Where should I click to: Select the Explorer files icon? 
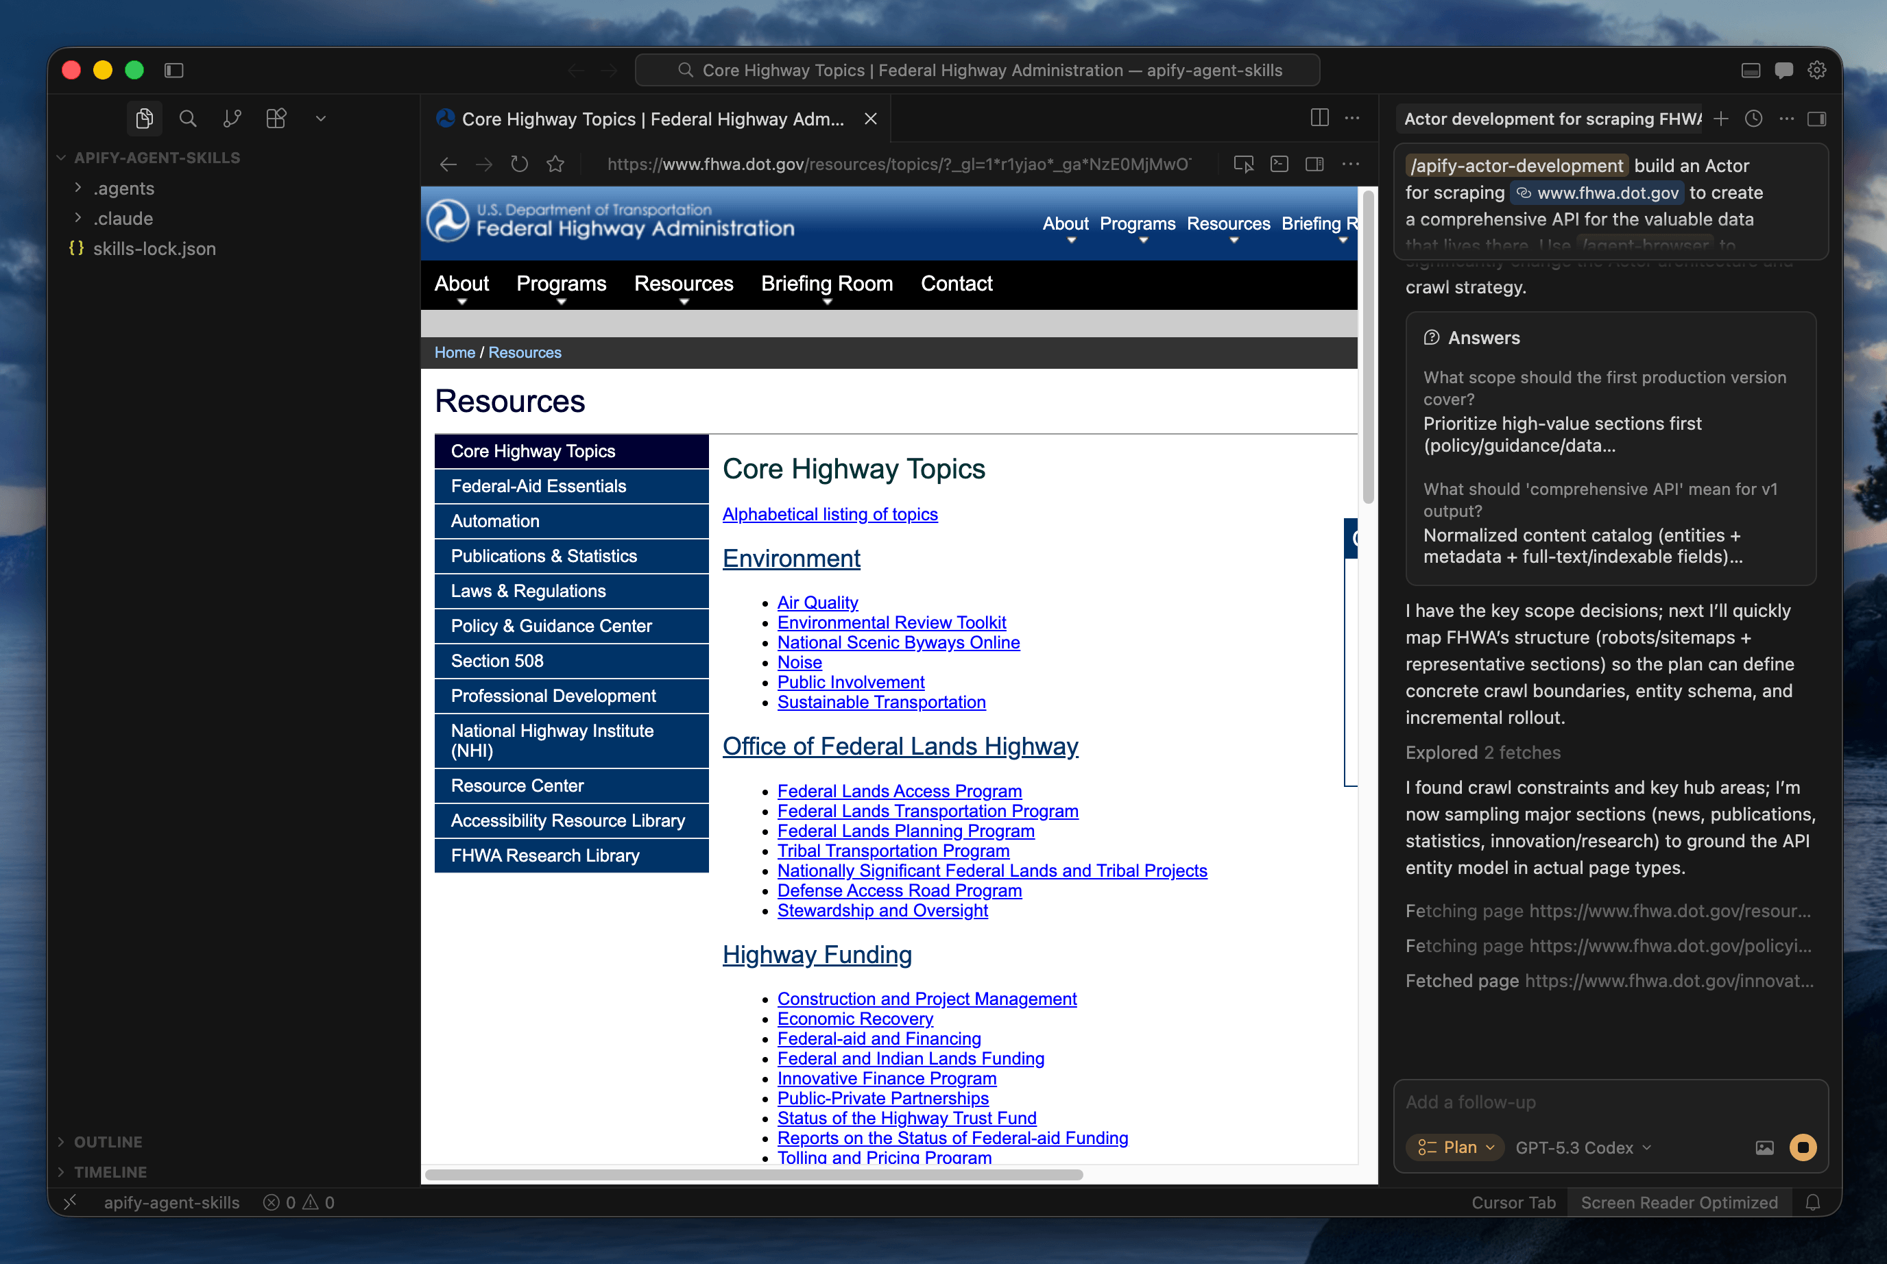click(x=145, y=118)
